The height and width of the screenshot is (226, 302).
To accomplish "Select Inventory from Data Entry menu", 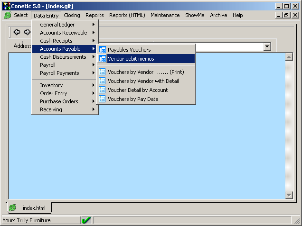I will pos(51,85).
